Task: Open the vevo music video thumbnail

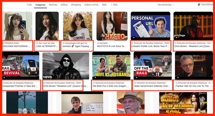Action: pyautogui.click(x=66, y=66)
